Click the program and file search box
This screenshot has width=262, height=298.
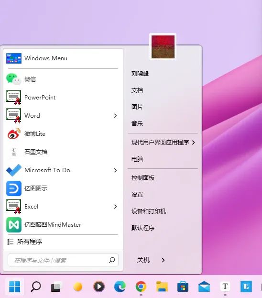tap(63, 260)
